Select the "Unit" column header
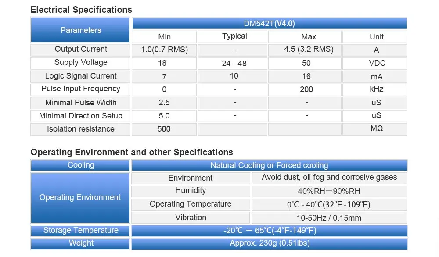439x257 pixels. tap(375, 37)
